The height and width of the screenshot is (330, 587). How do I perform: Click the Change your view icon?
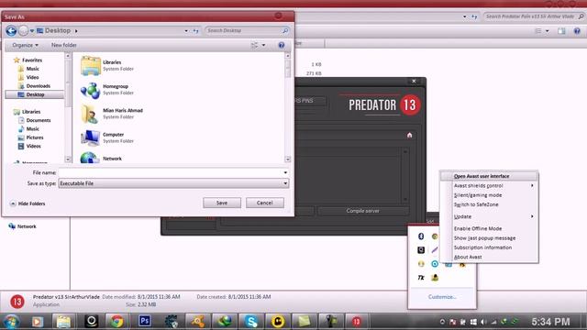click(x=255, y=45)
